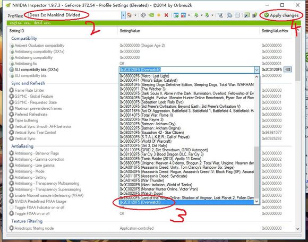Click the Home profile icon
Image resolution: width=308 pixels, height=242 pixels.
(129, 15)
